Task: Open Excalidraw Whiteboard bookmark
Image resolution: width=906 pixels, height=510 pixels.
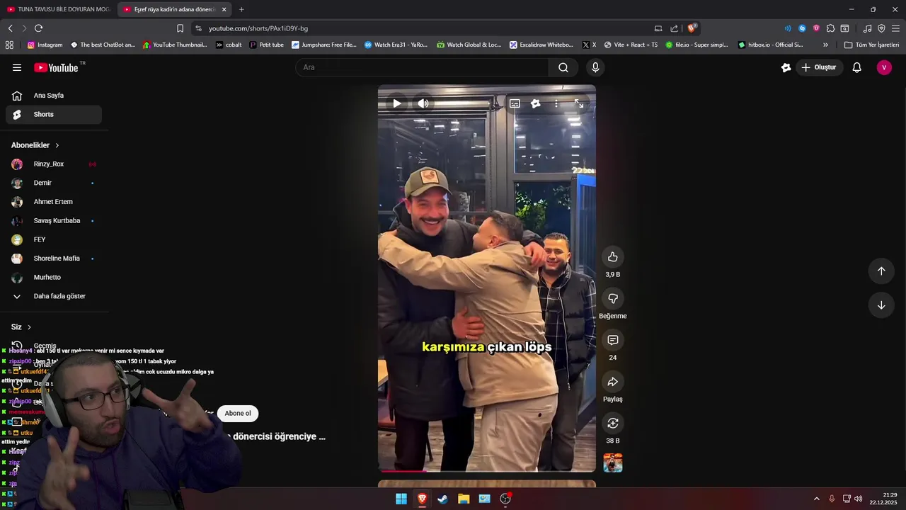Action: [x=541, y=45]
